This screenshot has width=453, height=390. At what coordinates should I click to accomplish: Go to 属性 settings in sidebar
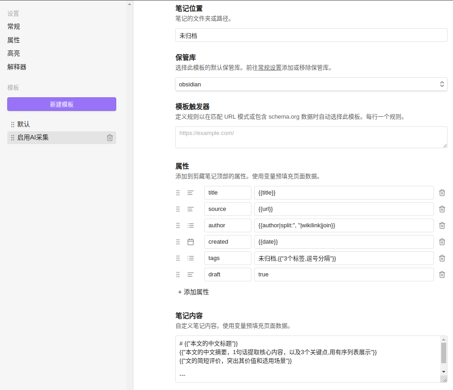(x=14, y=40)
